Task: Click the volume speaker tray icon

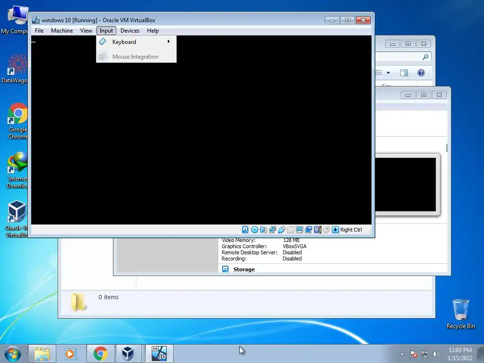Action: click(436, 354)
